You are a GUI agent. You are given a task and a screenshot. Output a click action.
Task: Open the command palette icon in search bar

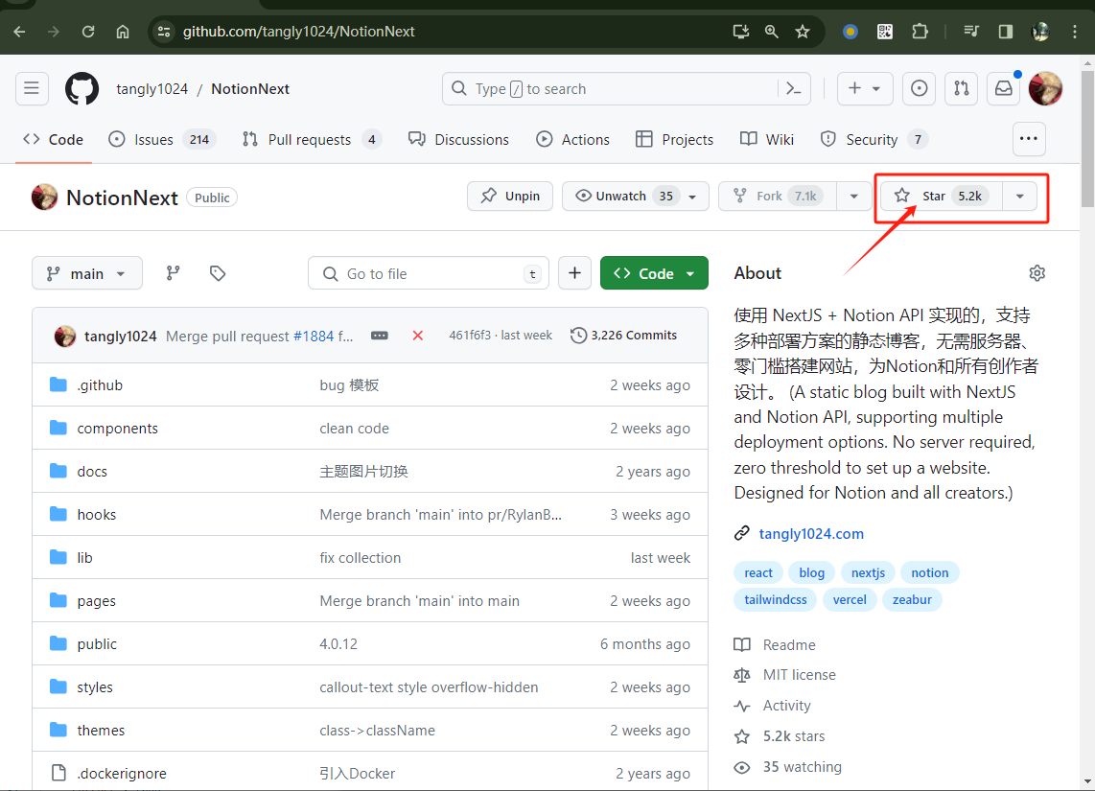pos(793,88)
